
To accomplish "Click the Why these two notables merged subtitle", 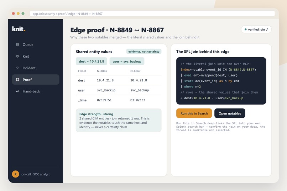I will (135, 37).
